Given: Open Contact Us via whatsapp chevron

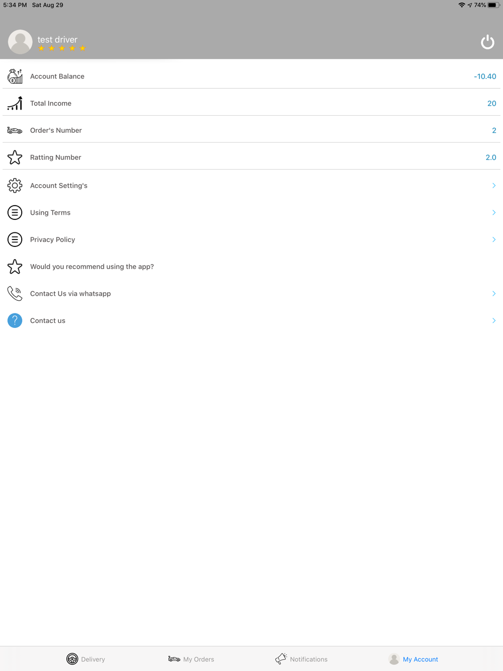Looking at the screenshot, I should click(494, 294).
